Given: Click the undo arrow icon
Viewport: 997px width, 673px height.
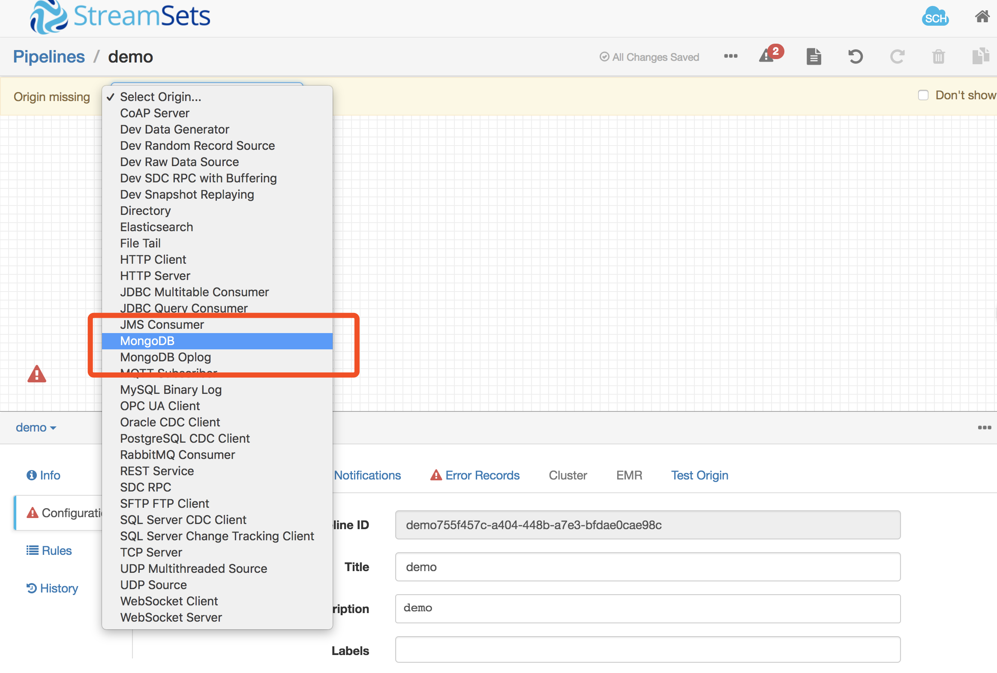Looking at the screenshot, I should 855,57.
